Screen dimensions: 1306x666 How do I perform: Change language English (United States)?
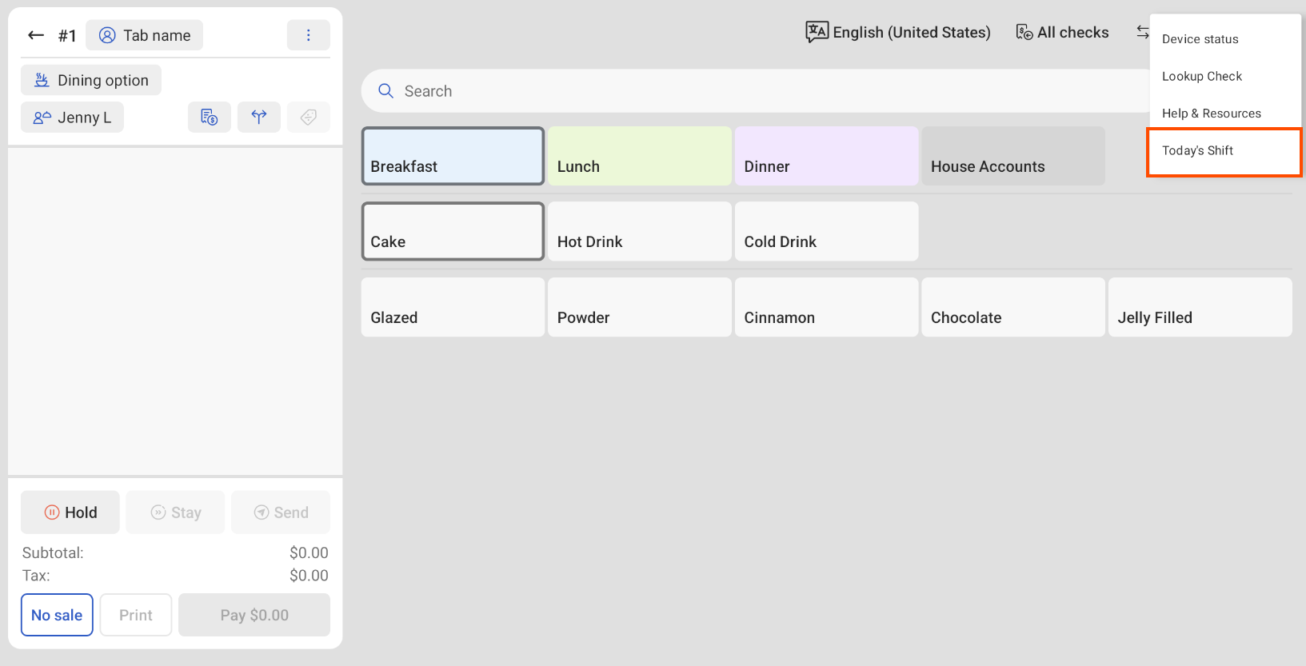[897, 32]
